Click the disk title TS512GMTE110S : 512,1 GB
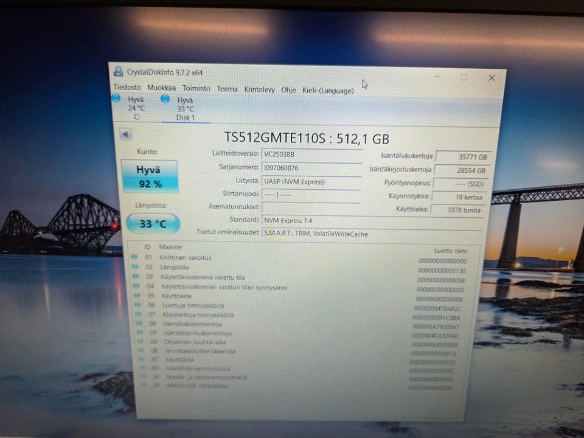The image size is (584, 438). coord(307,139)
